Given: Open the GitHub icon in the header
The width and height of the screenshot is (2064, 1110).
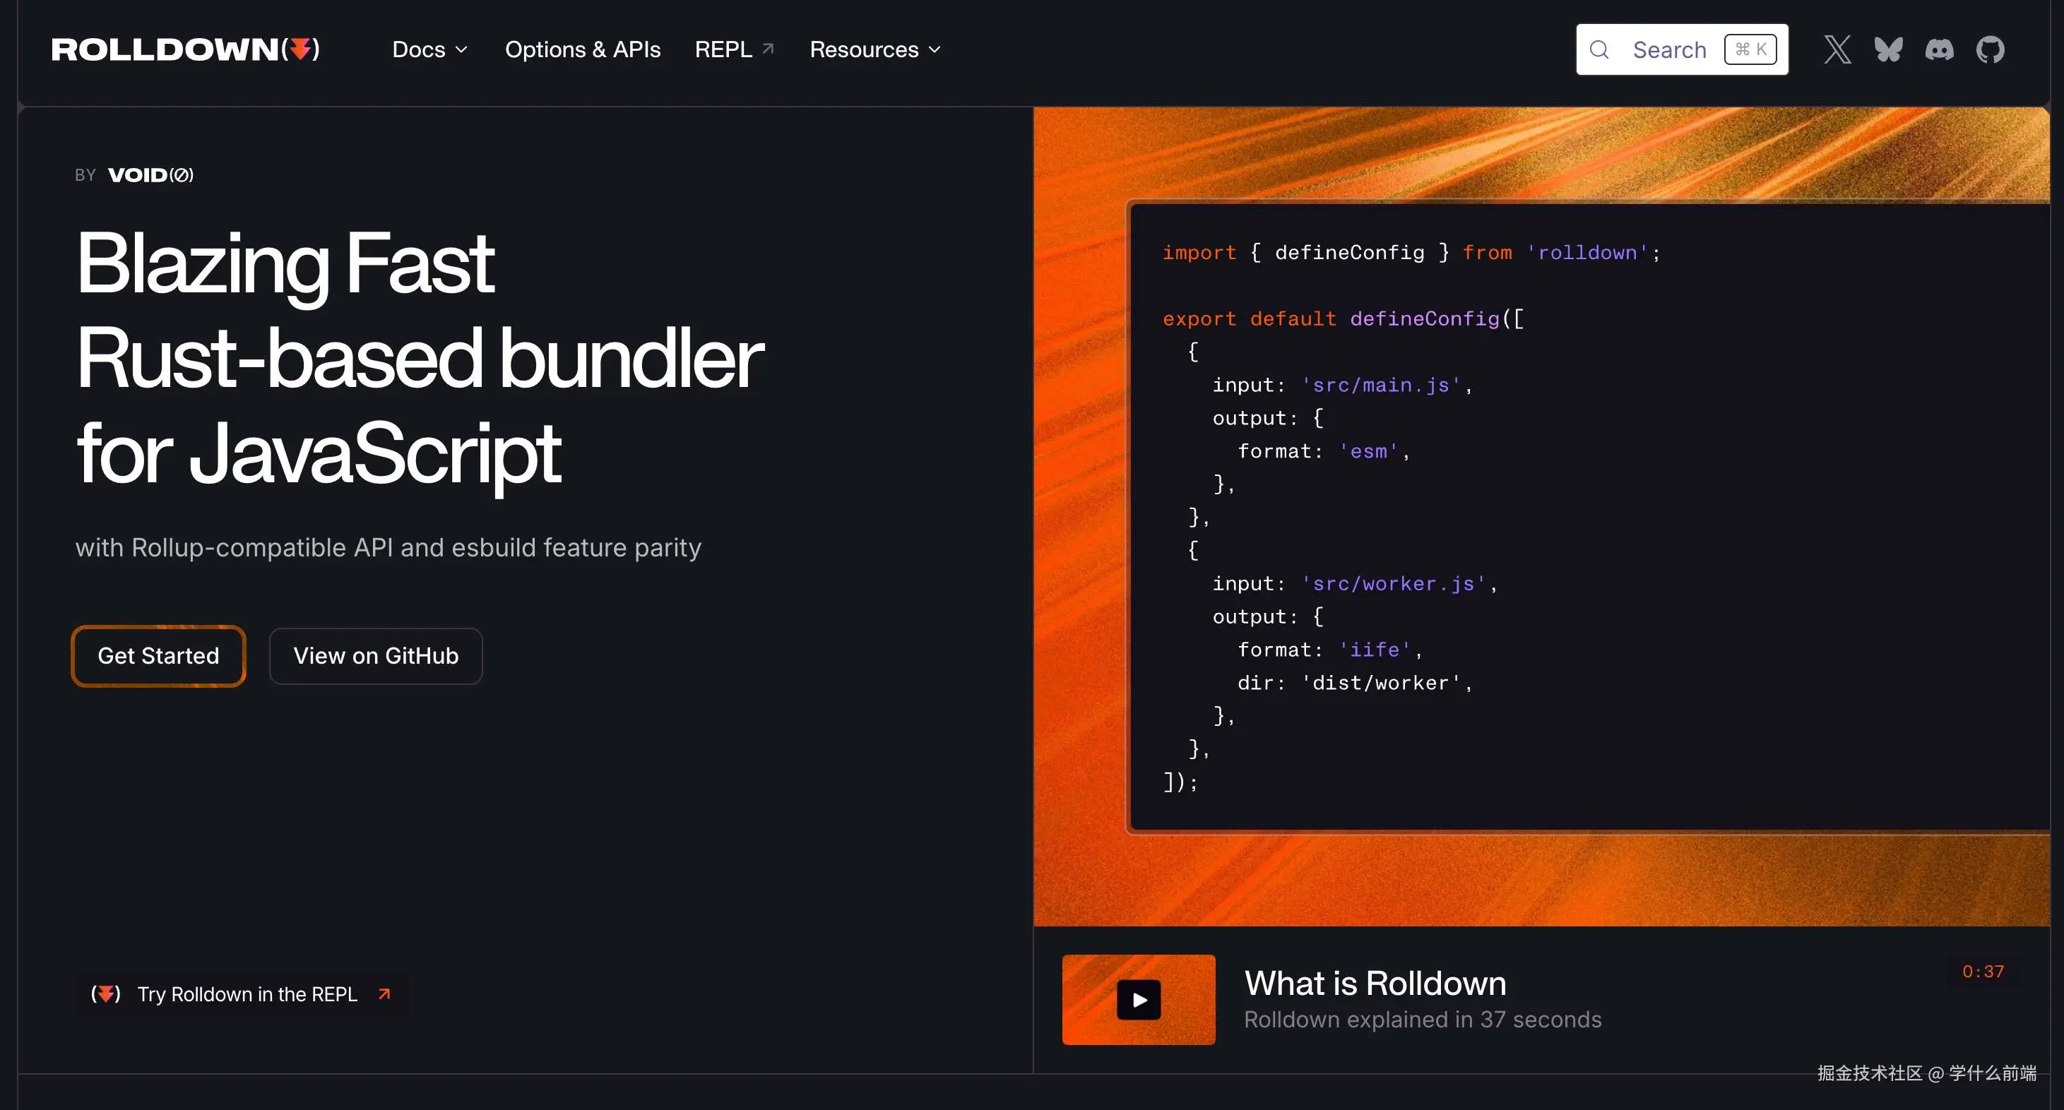Looking at the screenshot, I should pyautogui.click(x=1990, y=49).
